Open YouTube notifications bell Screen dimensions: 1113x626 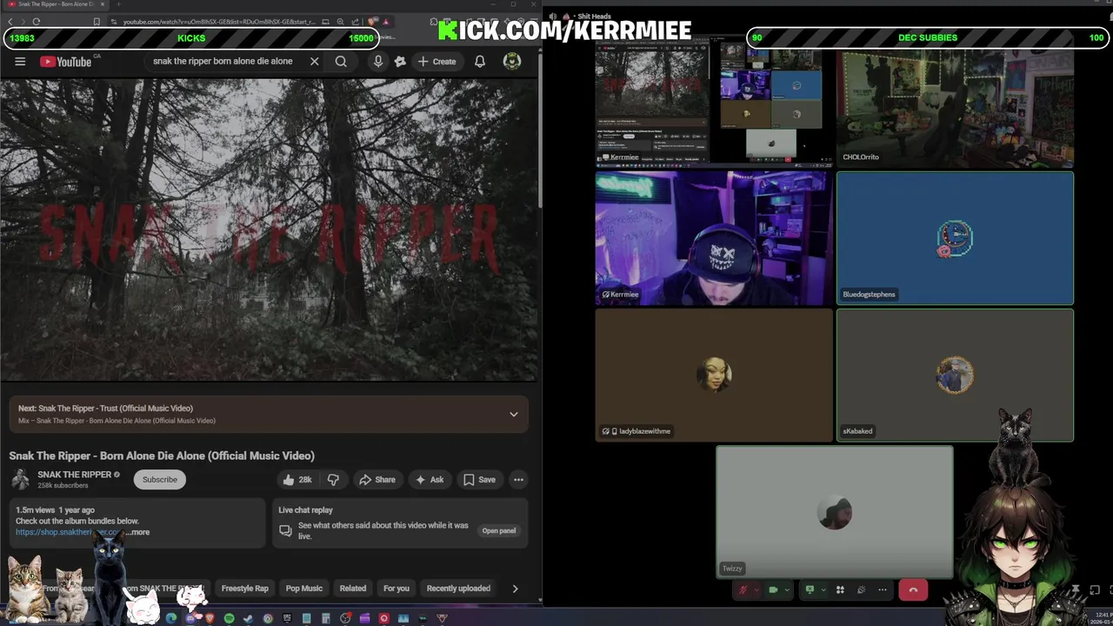[x=480, y=62]
